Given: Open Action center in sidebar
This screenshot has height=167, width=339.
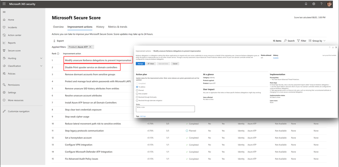Looking at the screenshot, I should pyautogui.click(x=15, y=35).
